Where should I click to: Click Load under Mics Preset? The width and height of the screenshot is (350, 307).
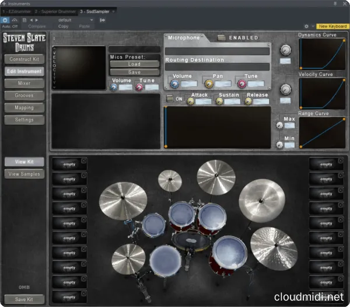(x=134, y=64)
